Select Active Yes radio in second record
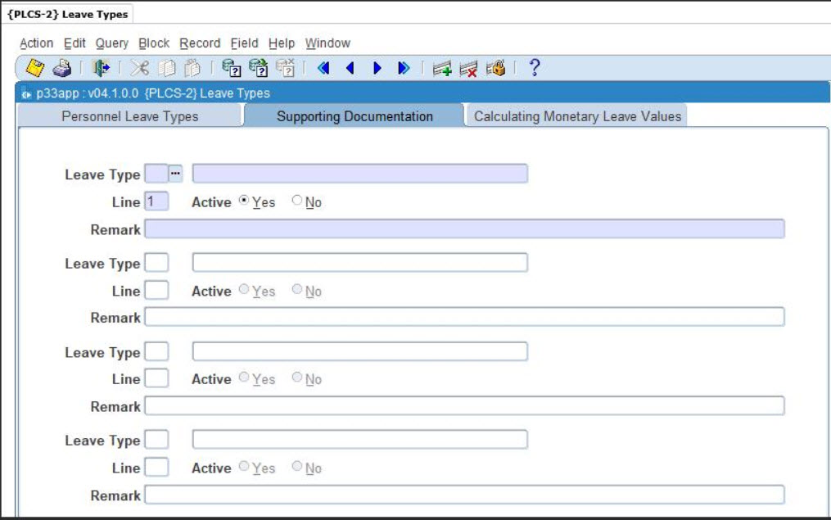The height and width of the screenshot is (520, 831). (244, 291)
